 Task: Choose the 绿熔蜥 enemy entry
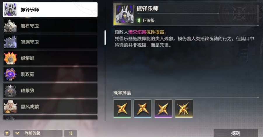50,58
